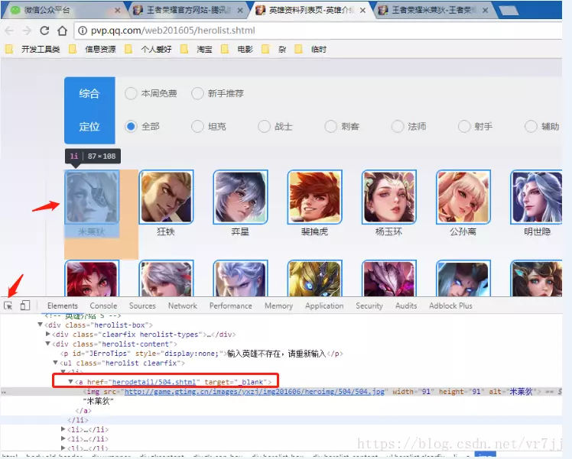Select the 法师 radio button

coord(397,127)
